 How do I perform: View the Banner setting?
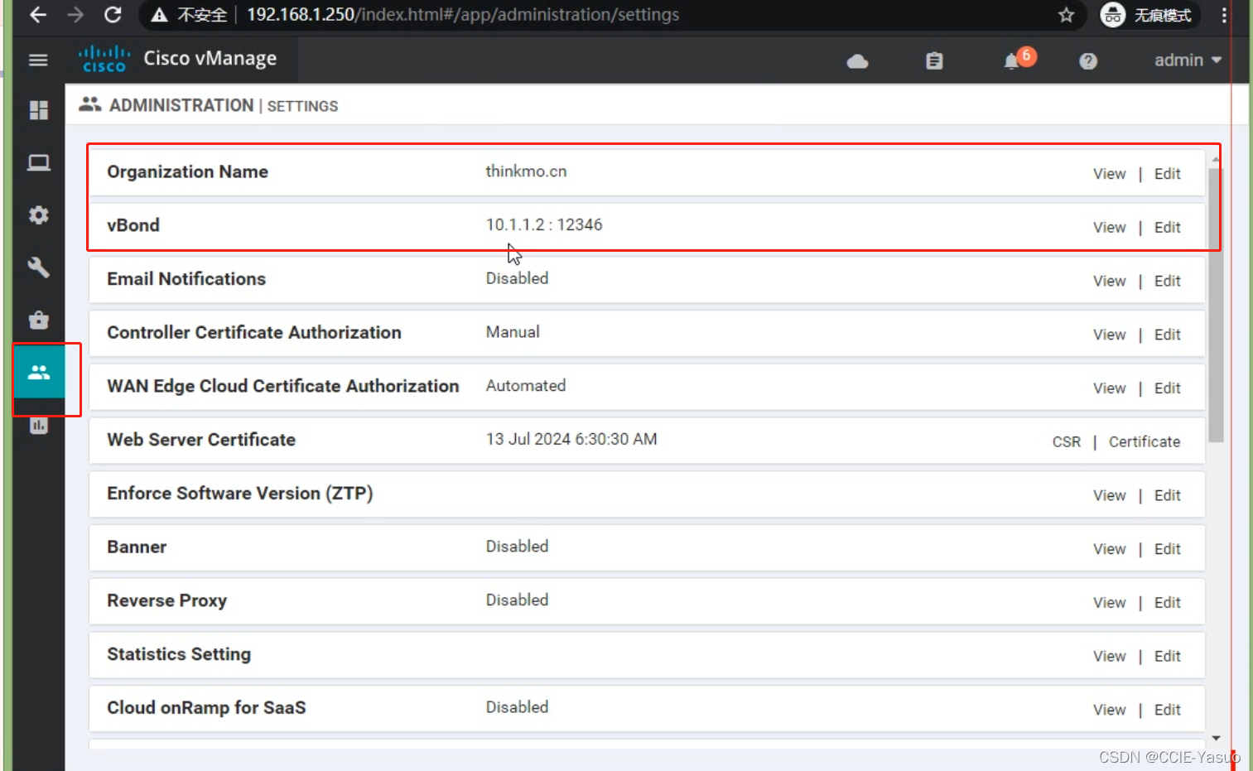[1109, 549]
